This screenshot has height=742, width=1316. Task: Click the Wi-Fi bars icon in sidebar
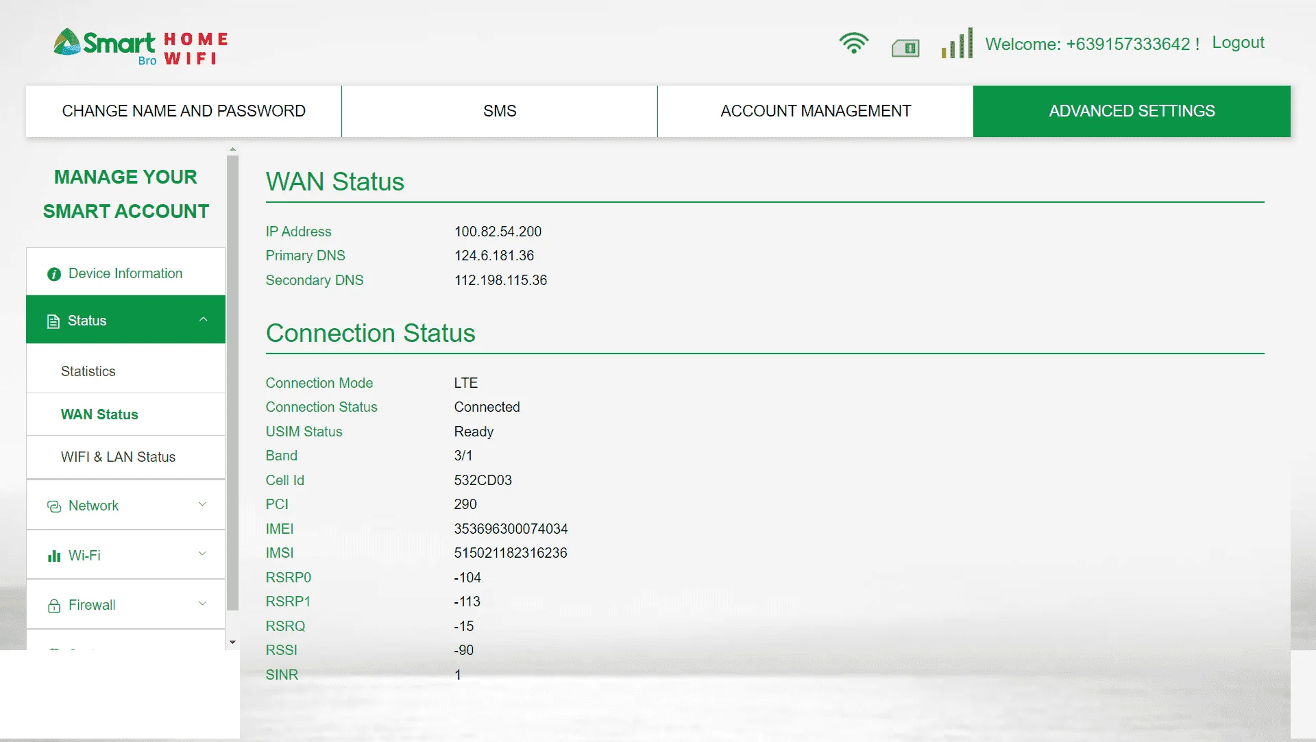coord(54,556)
